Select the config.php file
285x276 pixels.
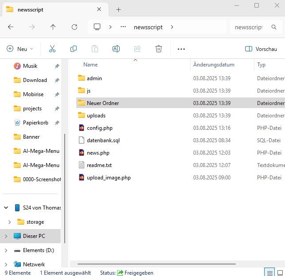click(x=99, y=128)
